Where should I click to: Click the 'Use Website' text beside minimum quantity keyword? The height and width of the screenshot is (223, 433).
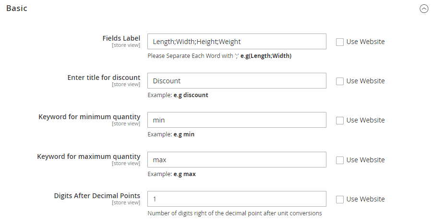click(x=365, y=120)
